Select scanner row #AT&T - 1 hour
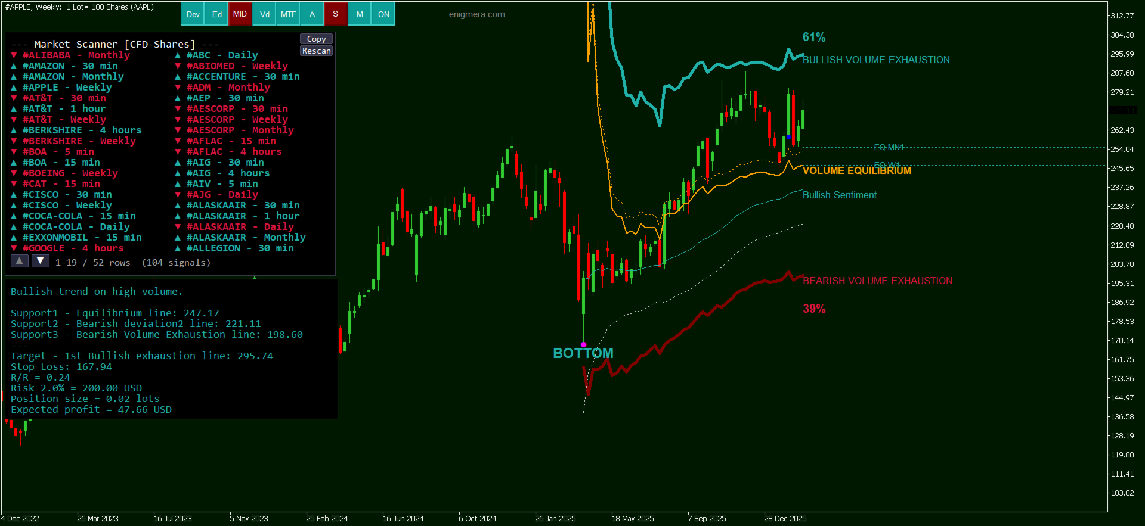Viewport: 1145px width, 526px height. click(58, 109)
